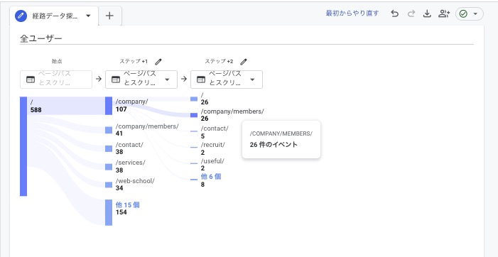
Task: Click /company/members/ 26 node in Step +2
Action: pyautogui.click(x=194, y=115)
